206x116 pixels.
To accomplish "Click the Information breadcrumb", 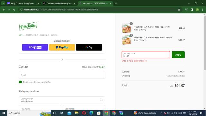I will click(31, 35).
